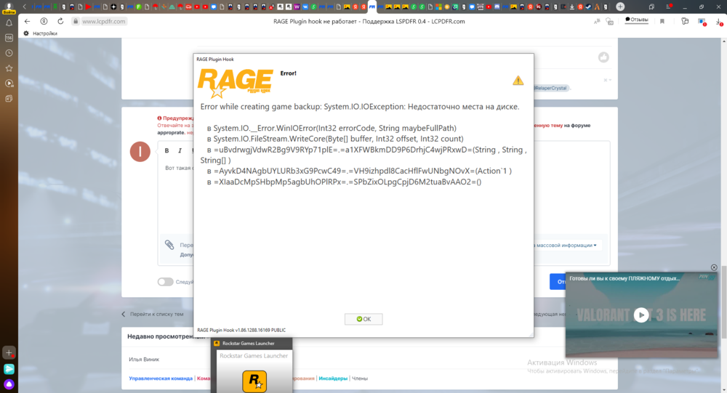
Task: Go back with the browser back arrow
Action: (27, 21)
